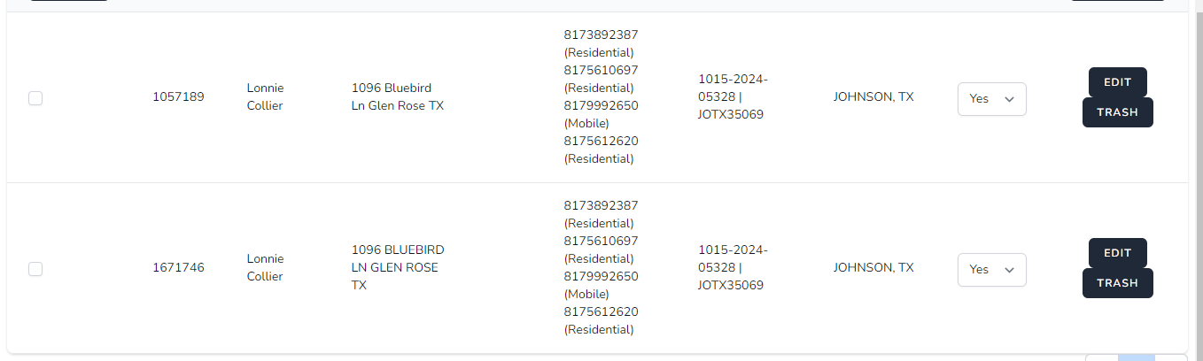Trash record 1671746
Image resolution: width=1203 pixels, height=361 pixels.
click(x=1118, y=283)
